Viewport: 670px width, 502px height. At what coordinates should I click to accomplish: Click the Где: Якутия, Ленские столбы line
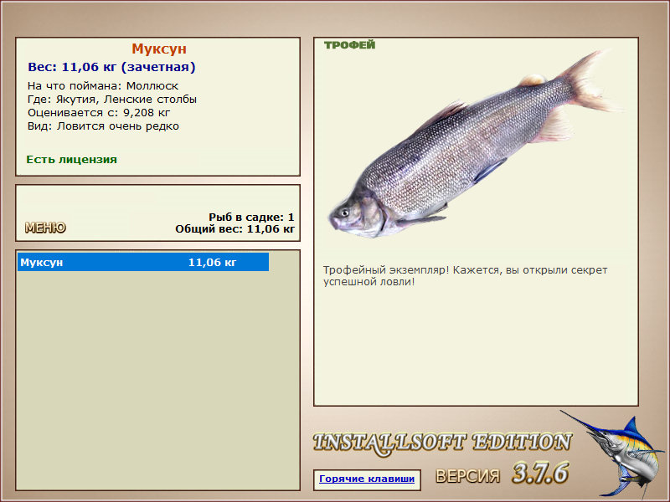coord(112,100)
